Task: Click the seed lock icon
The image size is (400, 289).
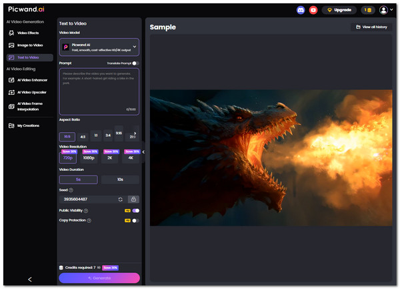Action: (x=133, y=200)
